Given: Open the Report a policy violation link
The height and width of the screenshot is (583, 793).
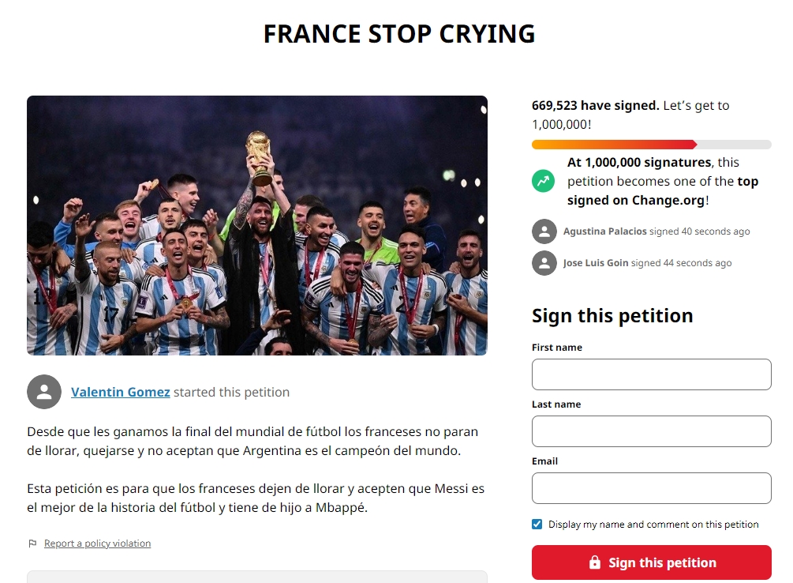Looking at the screenshot, I should coord(97,544).
